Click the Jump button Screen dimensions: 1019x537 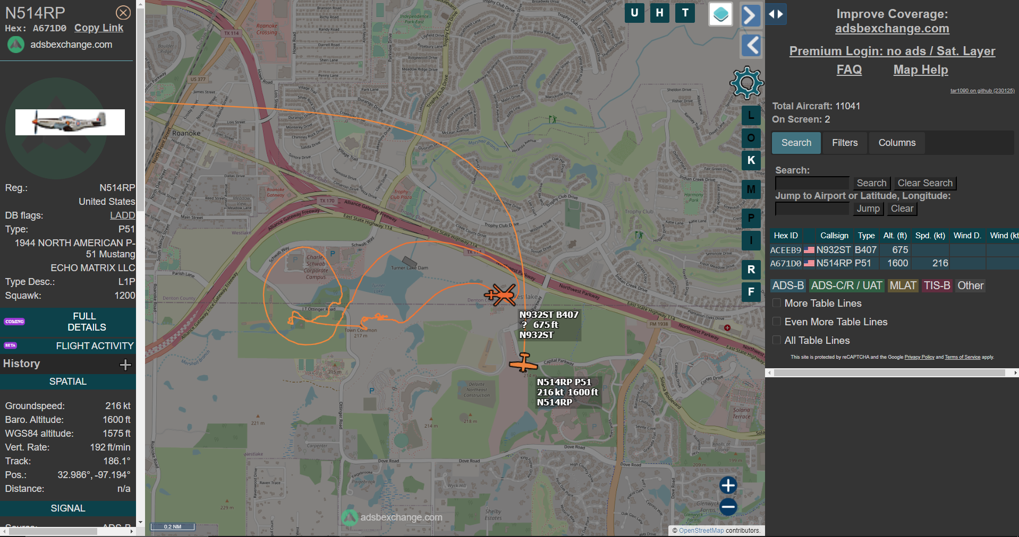tap(868, 209)
